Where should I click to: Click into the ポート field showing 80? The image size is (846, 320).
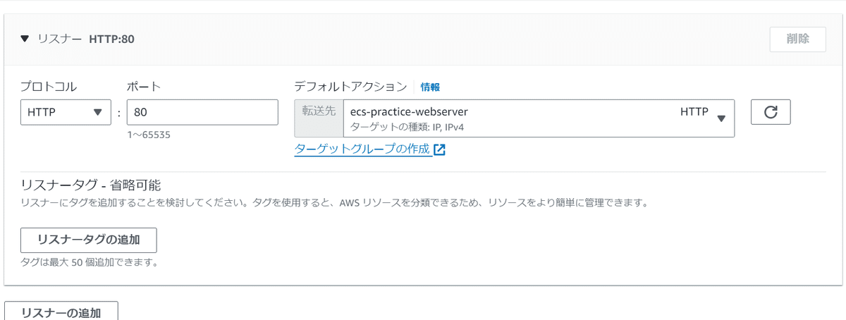(x=202, y=112)
